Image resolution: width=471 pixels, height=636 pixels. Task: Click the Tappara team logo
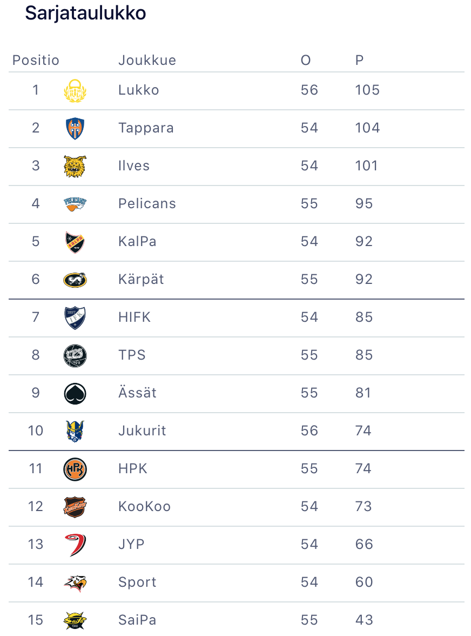[x=75, y=128]
